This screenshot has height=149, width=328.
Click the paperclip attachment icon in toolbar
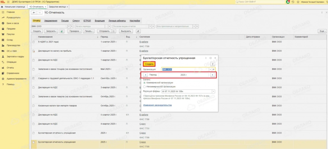[x=138, y=31]
